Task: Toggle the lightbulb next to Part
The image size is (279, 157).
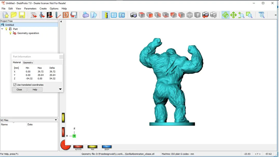Action: pos(6,29)
